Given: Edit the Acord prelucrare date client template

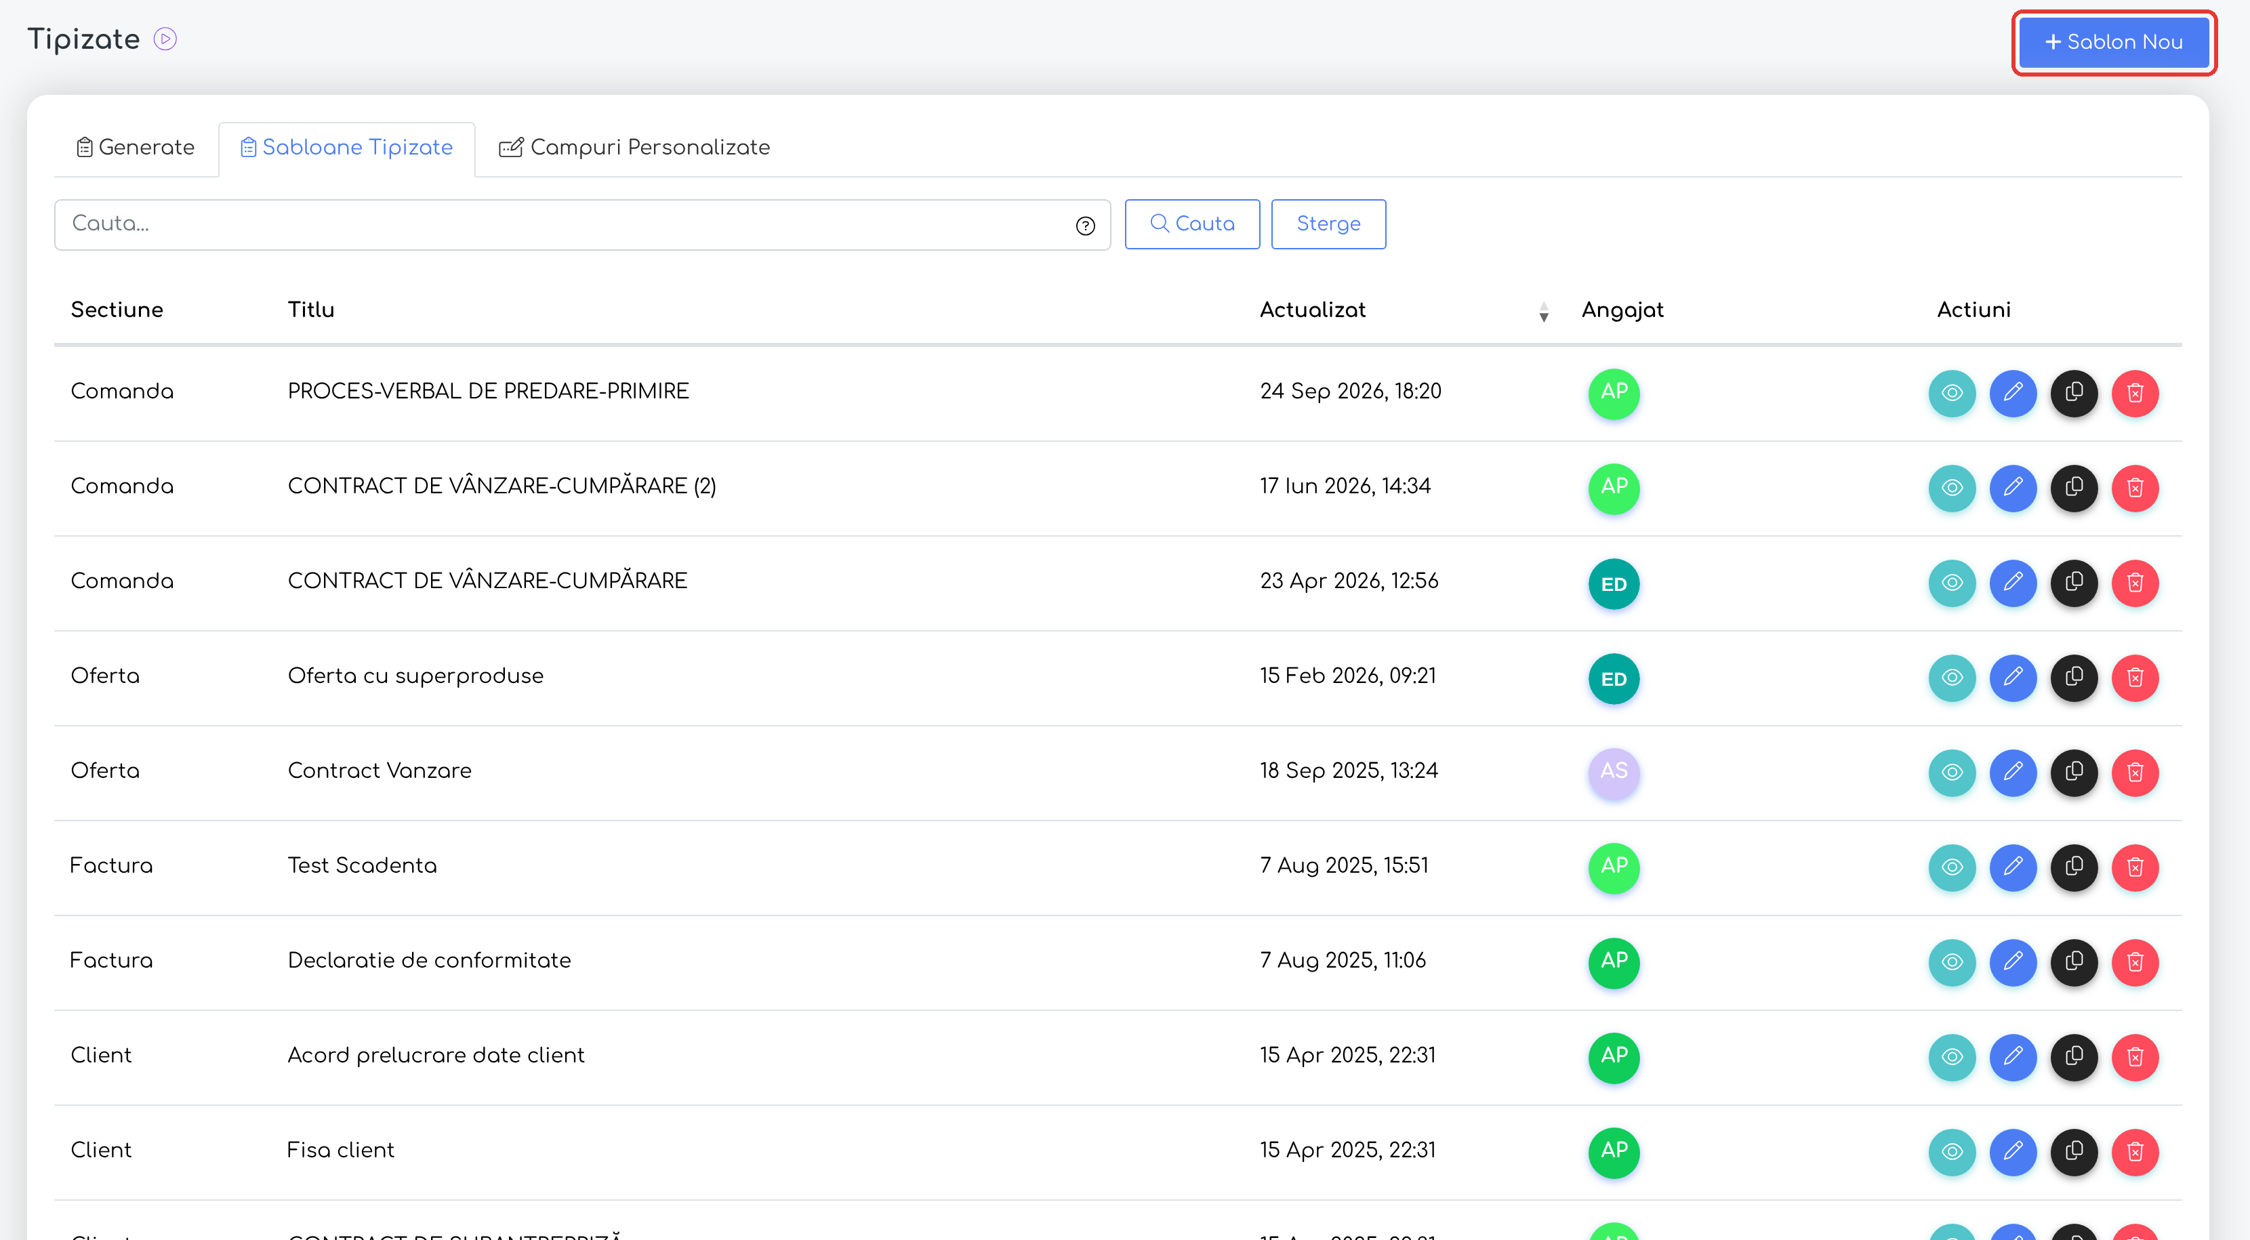Looking at the screenshot, I should click(2012, 1058).
